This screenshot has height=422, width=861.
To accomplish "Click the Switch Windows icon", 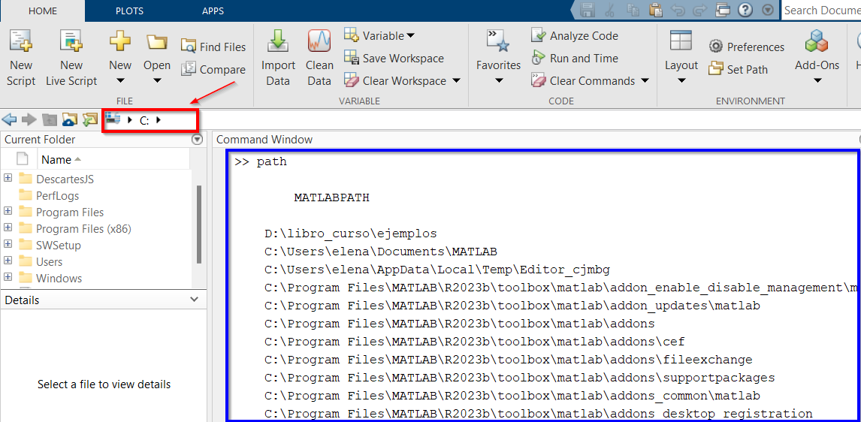I will [724, 10].
